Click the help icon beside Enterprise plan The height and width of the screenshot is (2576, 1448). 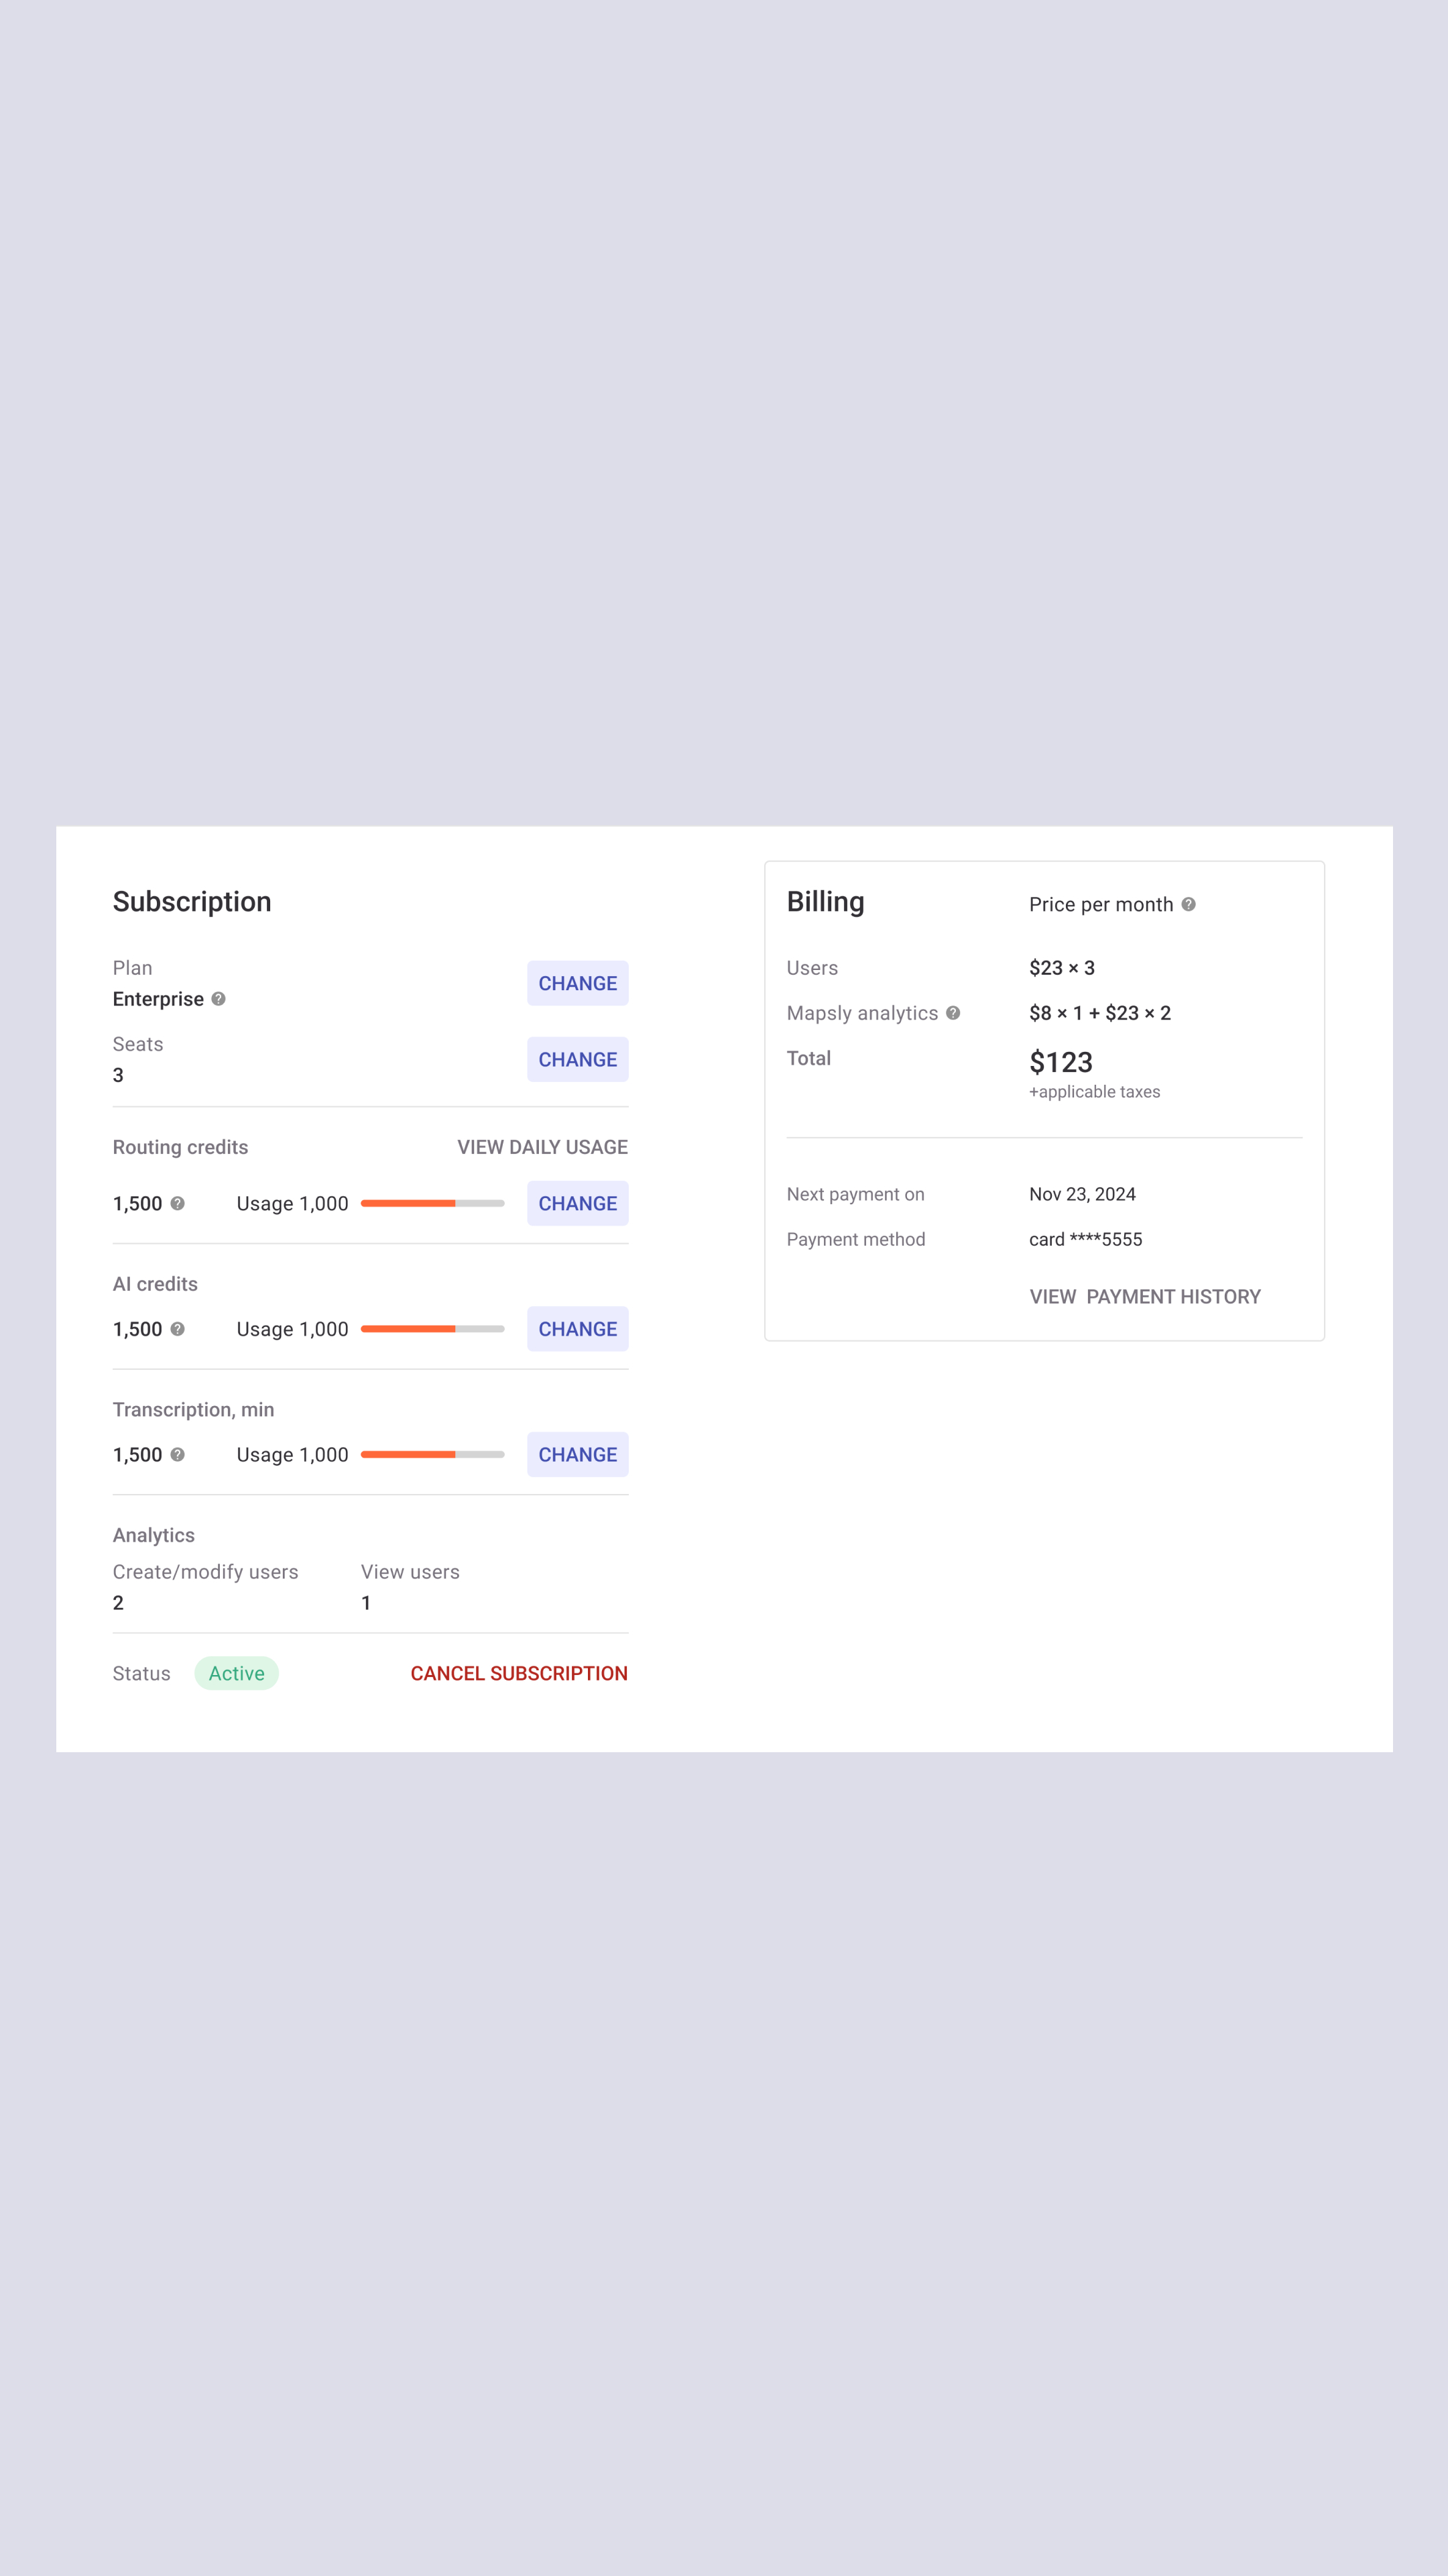[219, 999]
